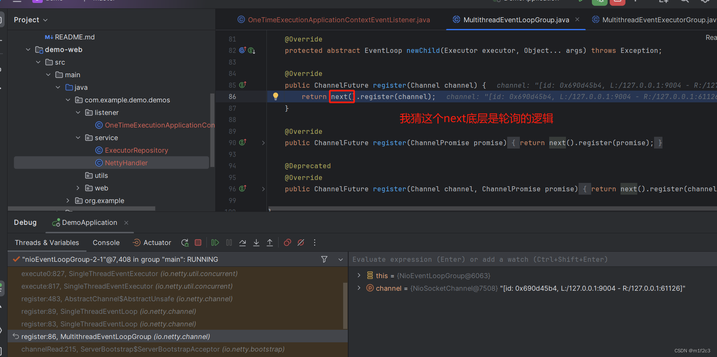Open debugger more-options kebab menu
The height and width of the screenshot is (357, 717).
pyautogui.click(x=315, y=242)
